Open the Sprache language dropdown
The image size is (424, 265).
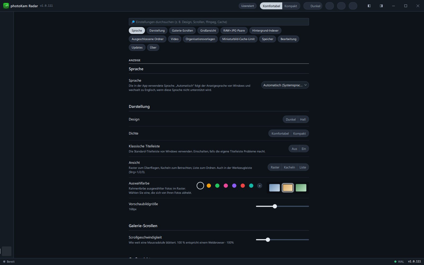coord(285,85)
